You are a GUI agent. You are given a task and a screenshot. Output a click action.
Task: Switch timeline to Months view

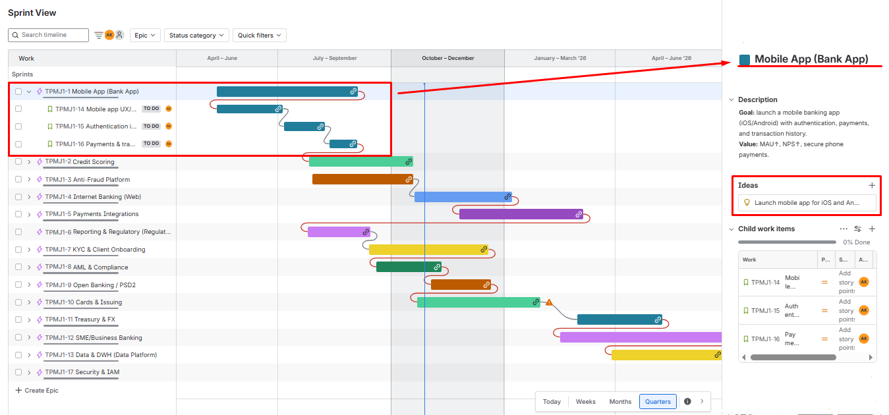pos(619,401)
